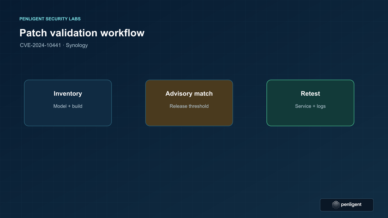This screenshot has width=388, height=218.
Task: Select the Retest card
Action: click(x=310, y=103)
